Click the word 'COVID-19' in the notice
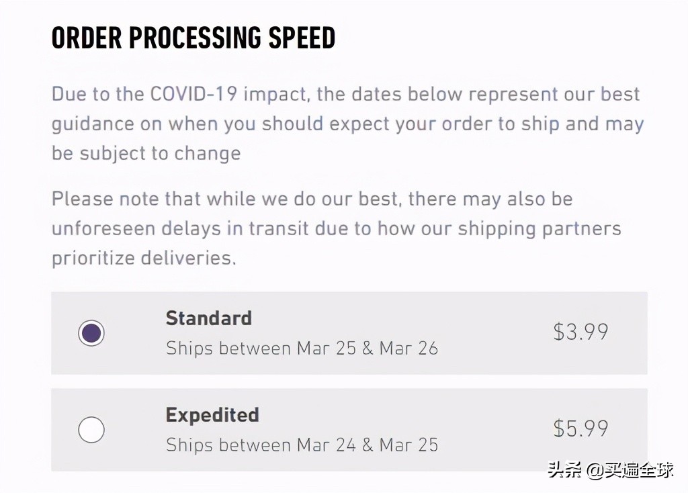The width and height of the screenshot is (688, 493). click(193, 93)
